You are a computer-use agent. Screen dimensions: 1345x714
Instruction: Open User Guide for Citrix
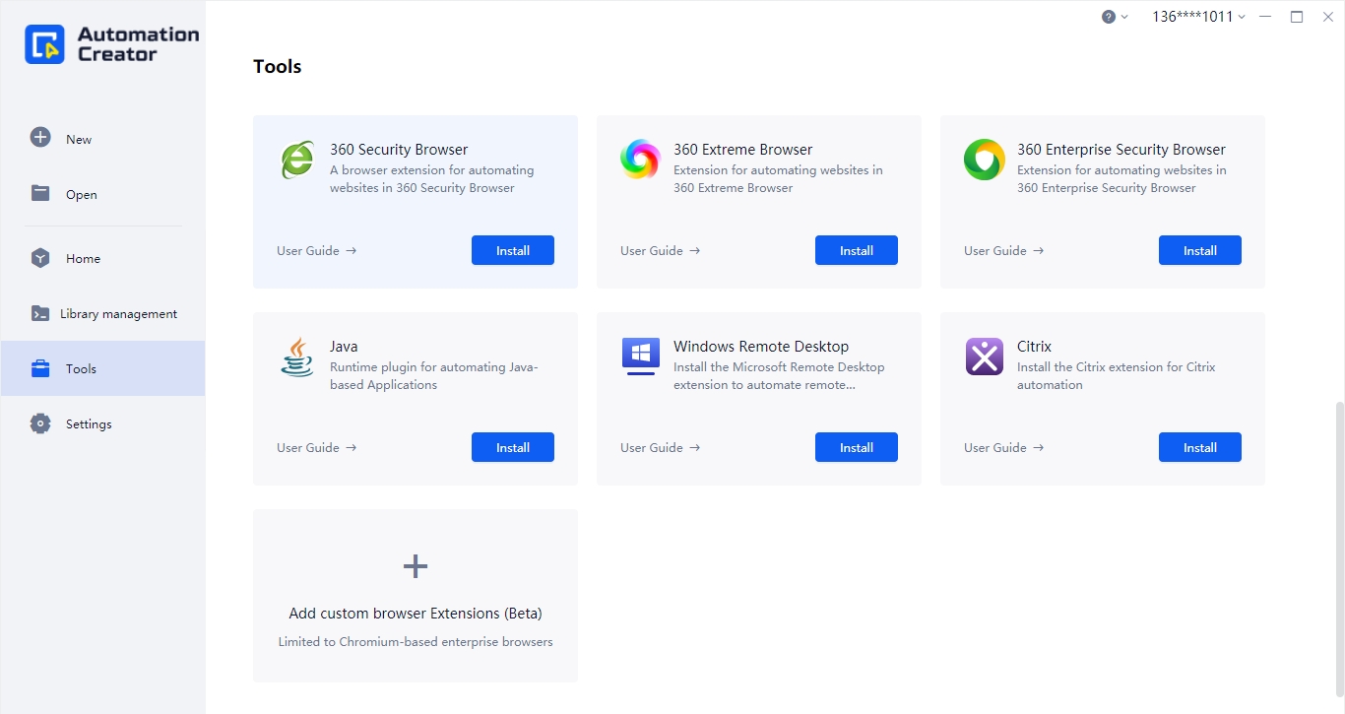click(1003, 447)
